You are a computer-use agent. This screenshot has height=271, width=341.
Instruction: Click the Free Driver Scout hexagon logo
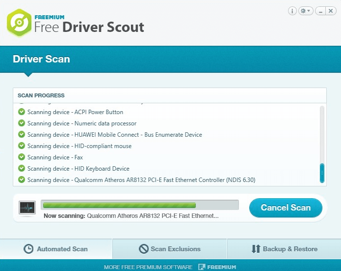(x=19, y=23)
